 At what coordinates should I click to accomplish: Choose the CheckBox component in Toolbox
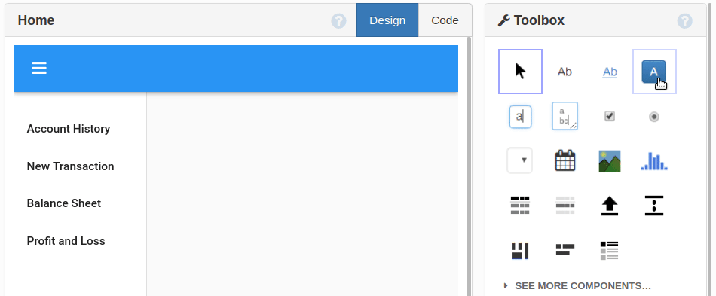610,116
